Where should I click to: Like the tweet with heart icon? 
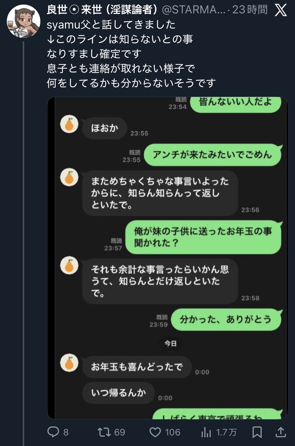(x=155, y=432)
